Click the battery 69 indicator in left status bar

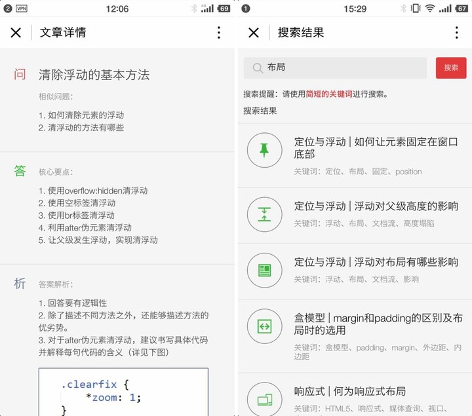point(224,9)
